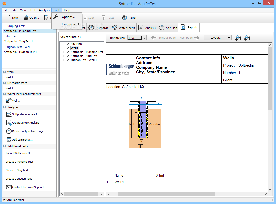Select Softpedia - Lugeon Test 1 entry
Image resolution: width=276 pixels, height=204 pixels.
click(x=20, y=52)
